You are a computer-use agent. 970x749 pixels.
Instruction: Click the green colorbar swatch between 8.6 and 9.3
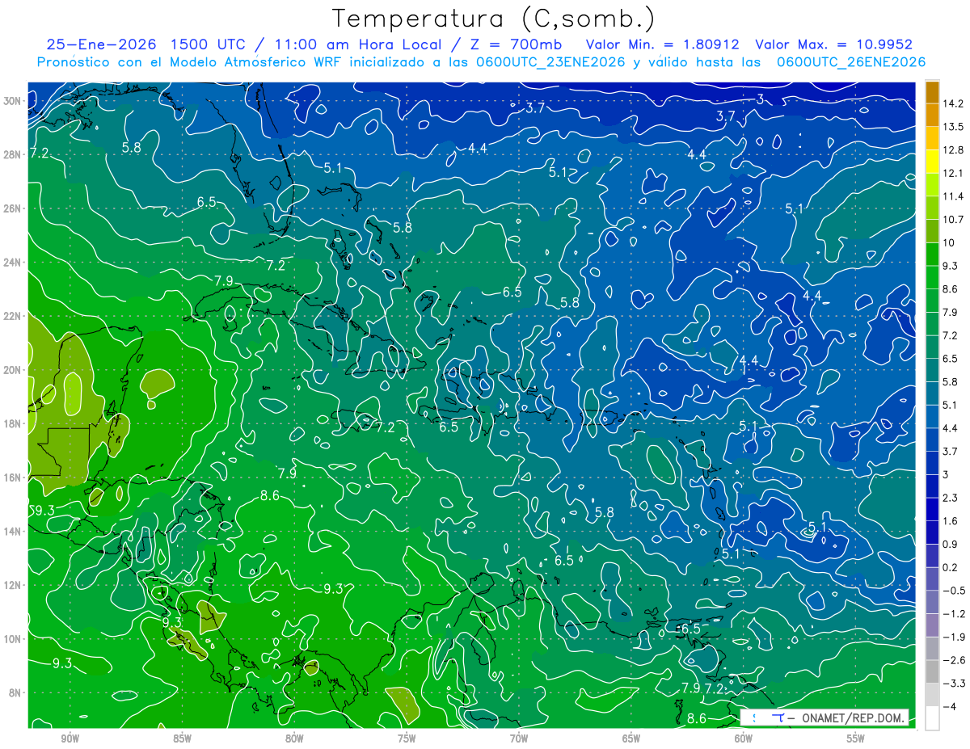932,277
